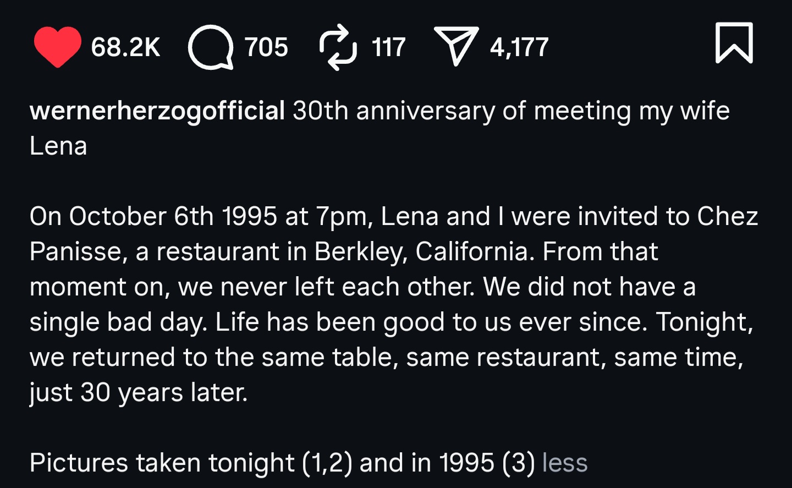The height and width of the screenshot is (488, 792).
Task: Open the wernerherzogofficial profile link
Action: (x=157, y=111)
